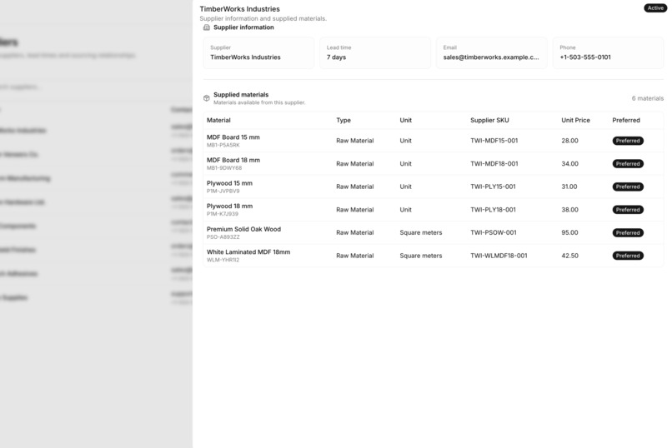Click the Type column header
672x448 pixels.
(344, 120)
